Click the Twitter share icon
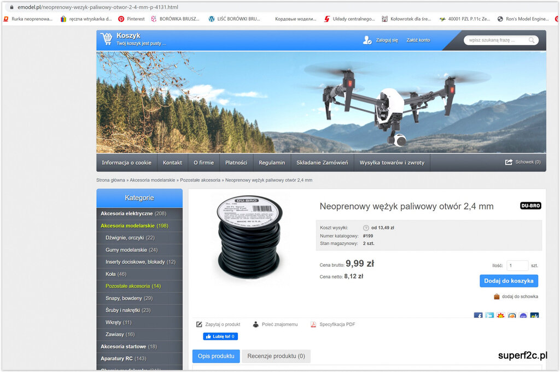The image size is (560, 372). pyautogui.click(x=489, y=316)
